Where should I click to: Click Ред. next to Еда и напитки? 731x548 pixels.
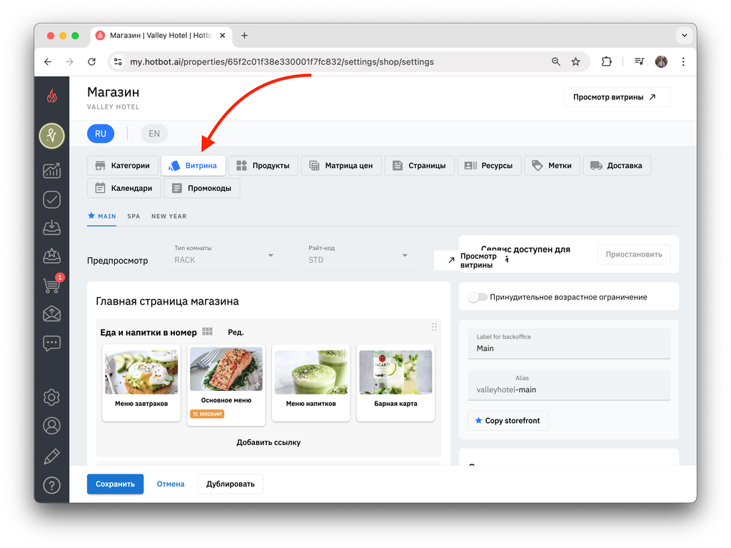[236, 332]
